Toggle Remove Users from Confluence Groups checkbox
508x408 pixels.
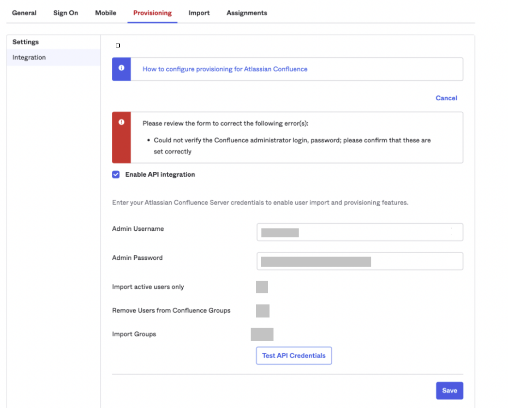tap(262, 311)
